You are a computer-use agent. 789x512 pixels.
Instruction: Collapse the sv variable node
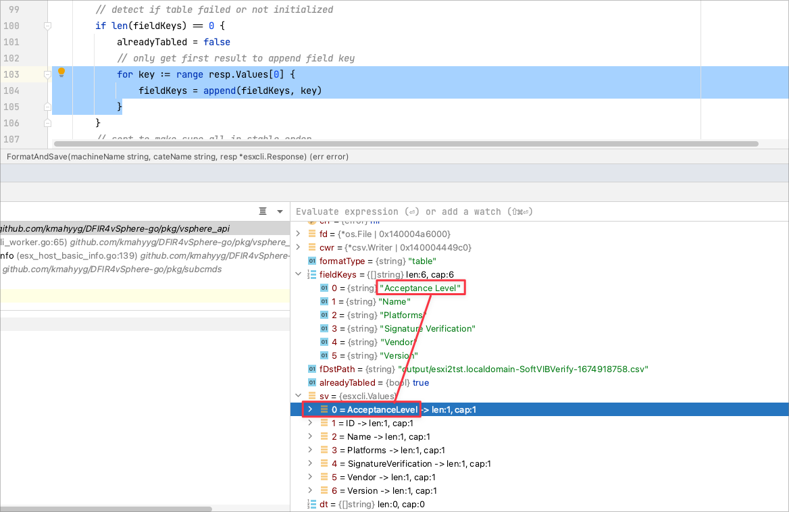coord(298,396)
